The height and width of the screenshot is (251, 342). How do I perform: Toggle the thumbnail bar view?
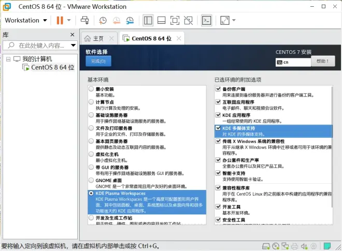point(161,21)
